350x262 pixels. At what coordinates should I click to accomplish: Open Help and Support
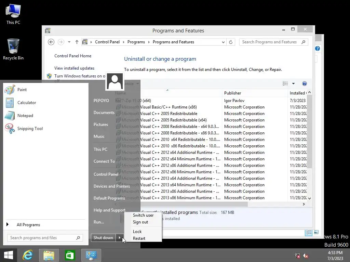pyautogui.click(x=109, y=210)
